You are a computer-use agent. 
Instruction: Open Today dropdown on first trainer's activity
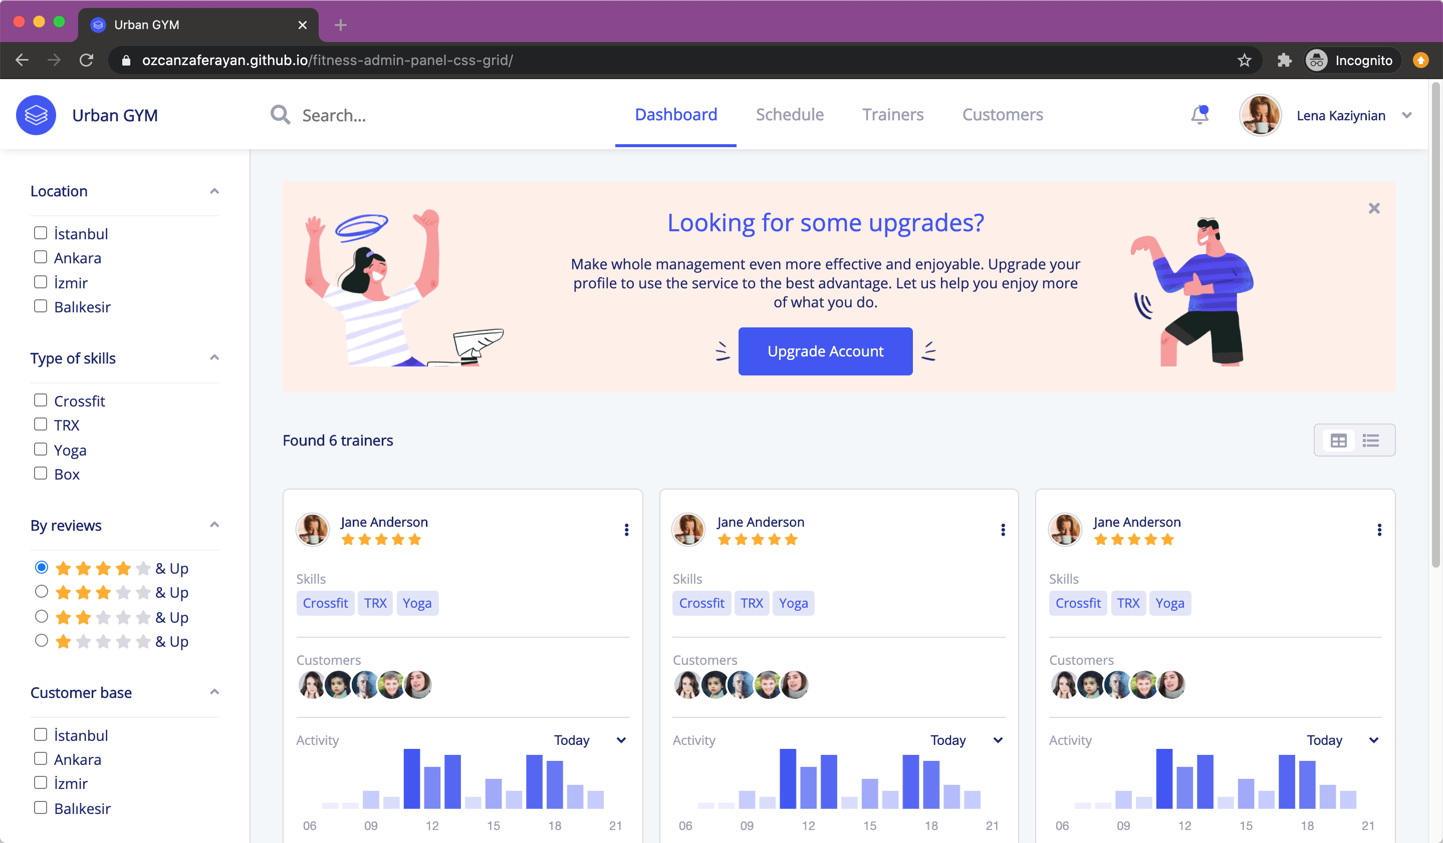tap(590, 740)
